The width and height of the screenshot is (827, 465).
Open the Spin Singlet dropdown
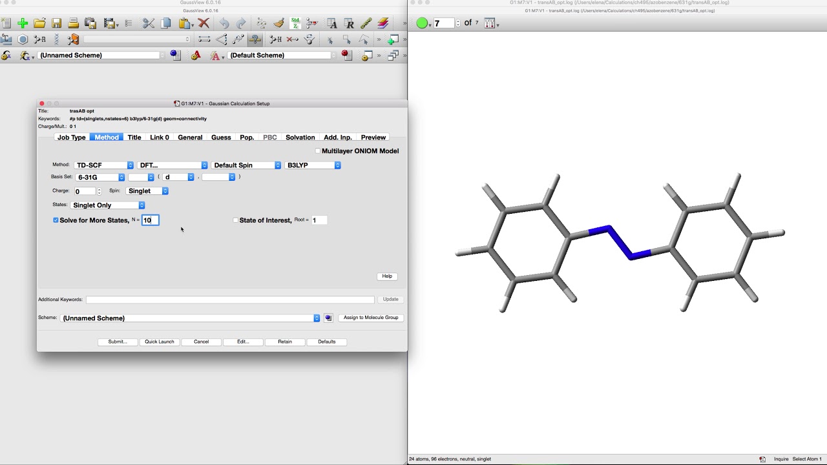pos(147,191)
